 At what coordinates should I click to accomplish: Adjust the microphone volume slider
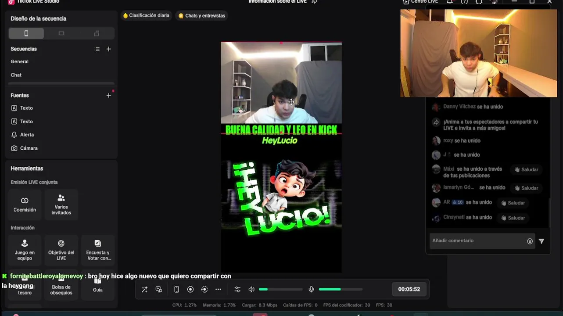tap(341, 289)
